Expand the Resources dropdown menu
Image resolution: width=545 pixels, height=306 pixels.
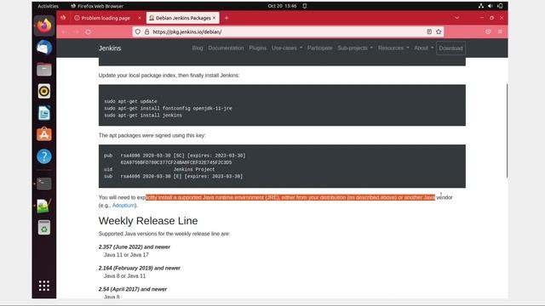(x=393, y=48)
